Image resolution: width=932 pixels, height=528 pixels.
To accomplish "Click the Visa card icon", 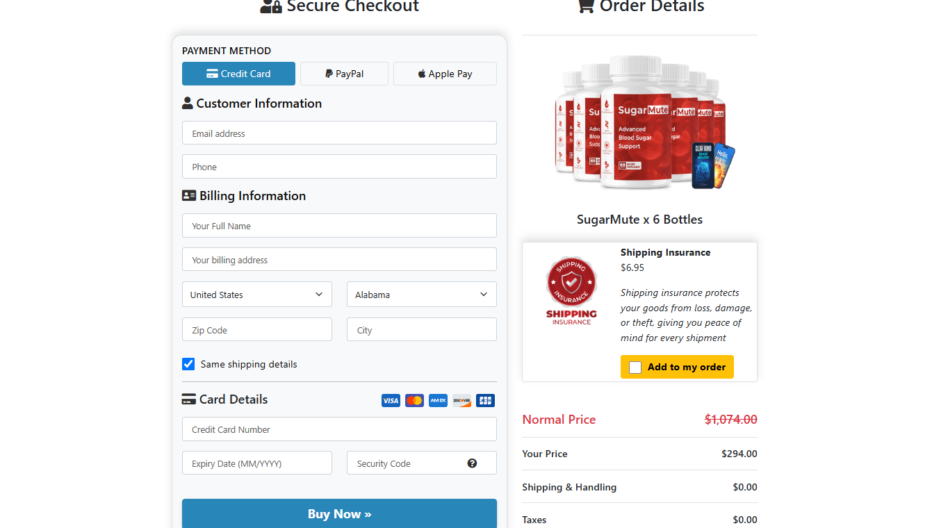I will [391, 400].
